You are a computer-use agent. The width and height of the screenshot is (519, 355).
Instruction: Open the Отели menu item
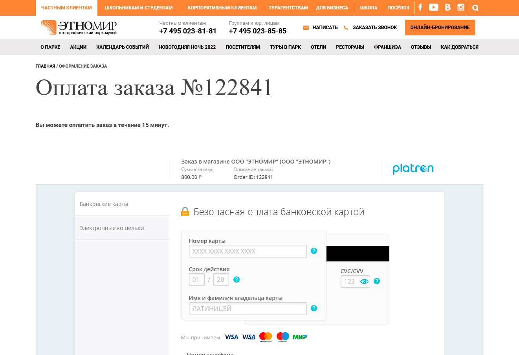[318, 47]
